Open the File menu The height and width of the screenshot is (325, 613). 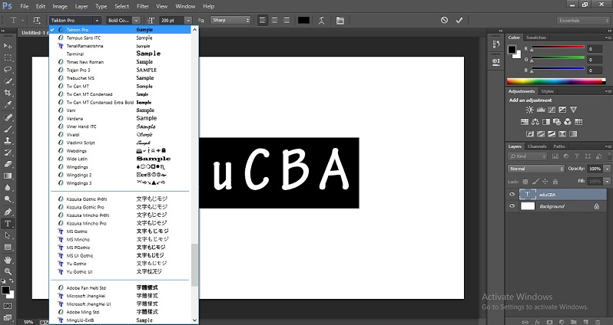[25, 6]
